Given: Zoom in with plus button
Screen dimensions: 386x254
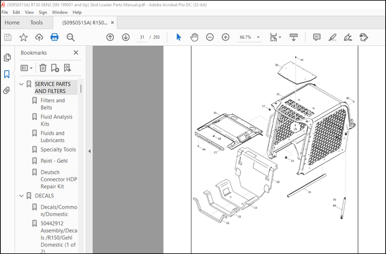Looking at the screenshot, I should (x=225, y=37).
